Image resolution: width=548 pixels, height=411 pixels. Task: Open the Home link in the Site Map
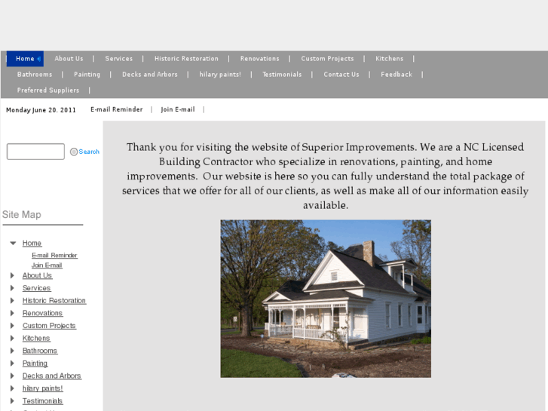point(32,243)
